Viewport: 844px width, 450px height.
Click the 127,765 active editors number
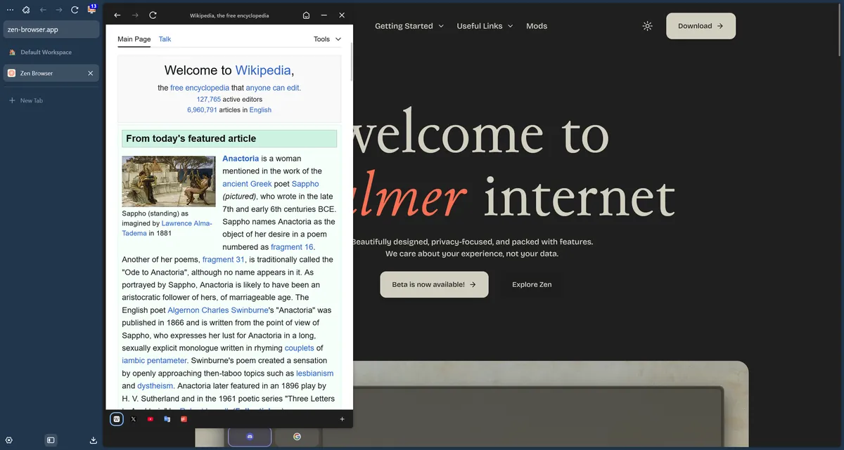click(x=208, y=99)
